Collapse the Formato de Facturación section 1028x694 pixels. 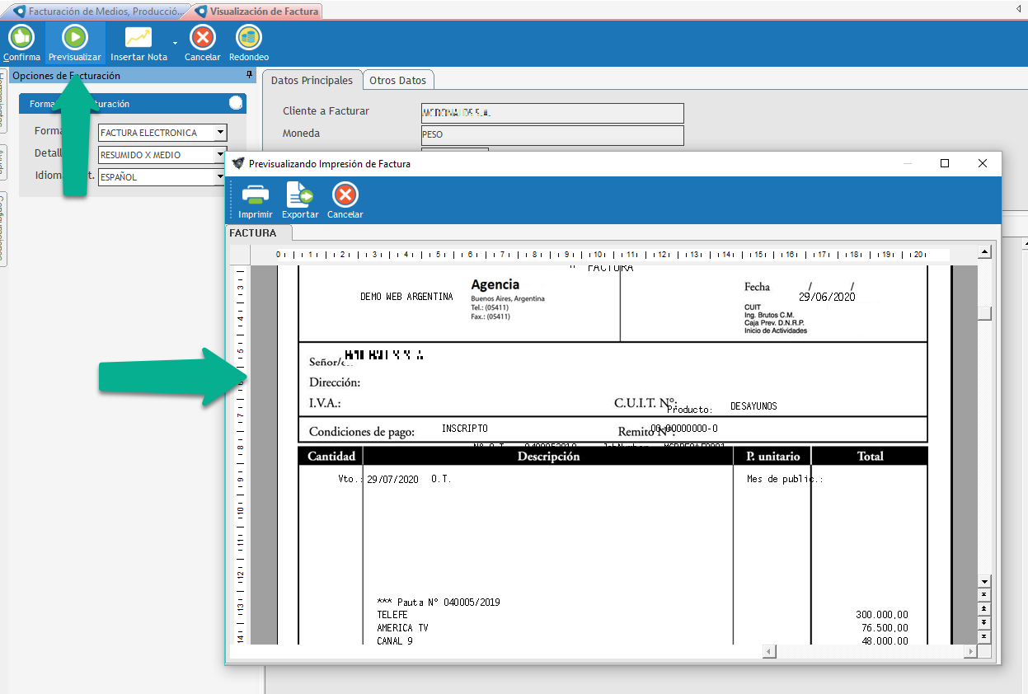[x=236, y=103]
